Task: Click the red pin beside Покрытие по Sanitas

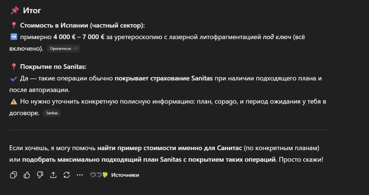Action: [14, 67]
